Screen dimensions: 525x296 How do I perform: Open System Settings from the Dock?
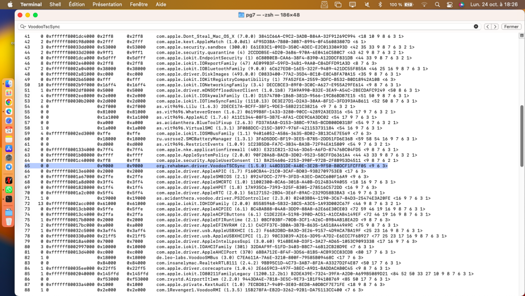(9, 158)
